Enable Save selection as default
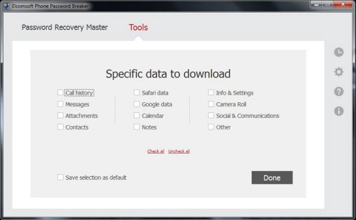Image resolution: width=356 pixels, height=220 pixels. 60,177
